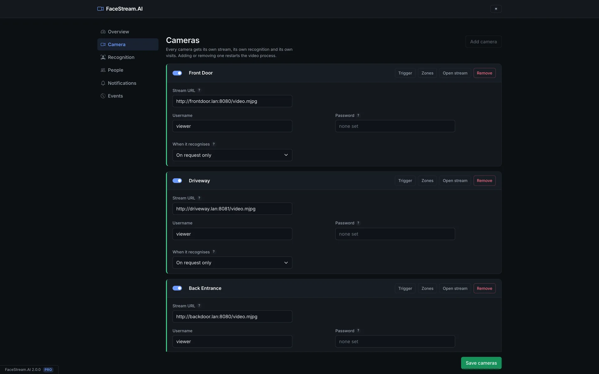
Task: Click the Back Entrance camera name
Action: pyautogui.click(x=205, y=288)
